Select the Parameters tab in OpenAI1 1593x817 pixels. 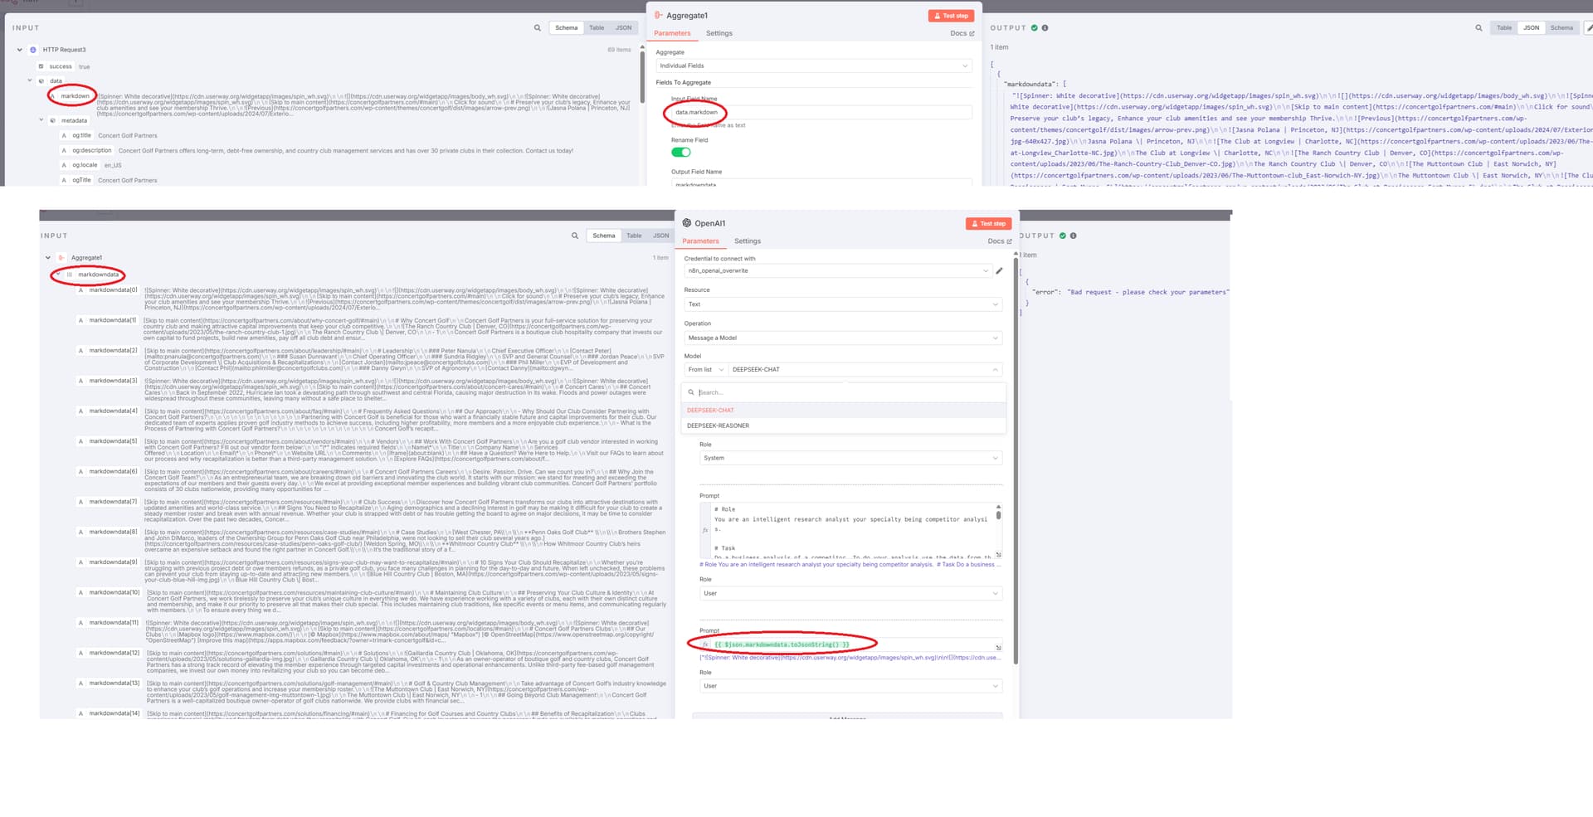pos(700,241)
